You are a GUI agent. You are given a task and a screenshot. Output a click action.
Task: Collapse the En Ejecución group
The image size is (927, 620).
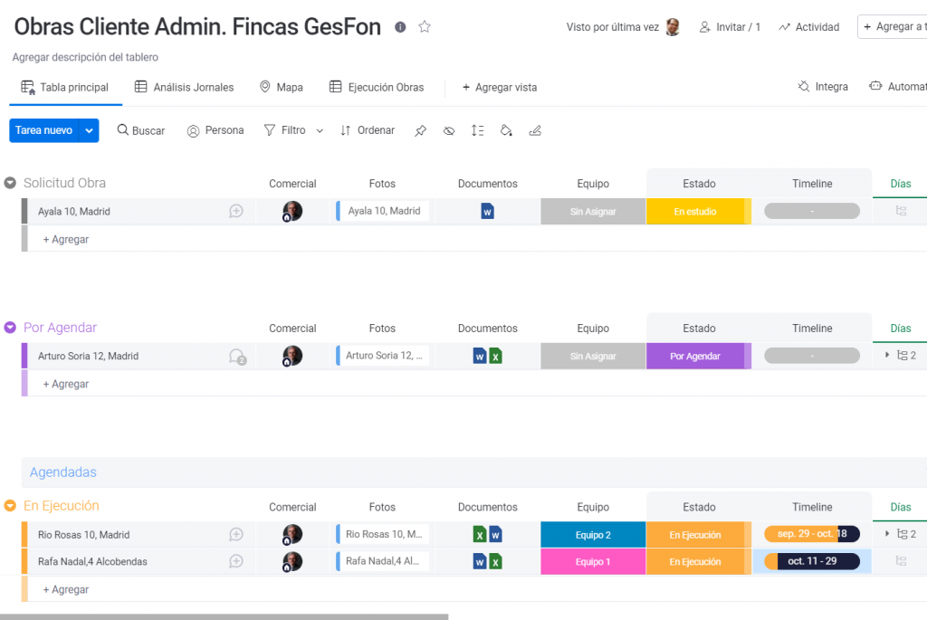click(10, 506)
